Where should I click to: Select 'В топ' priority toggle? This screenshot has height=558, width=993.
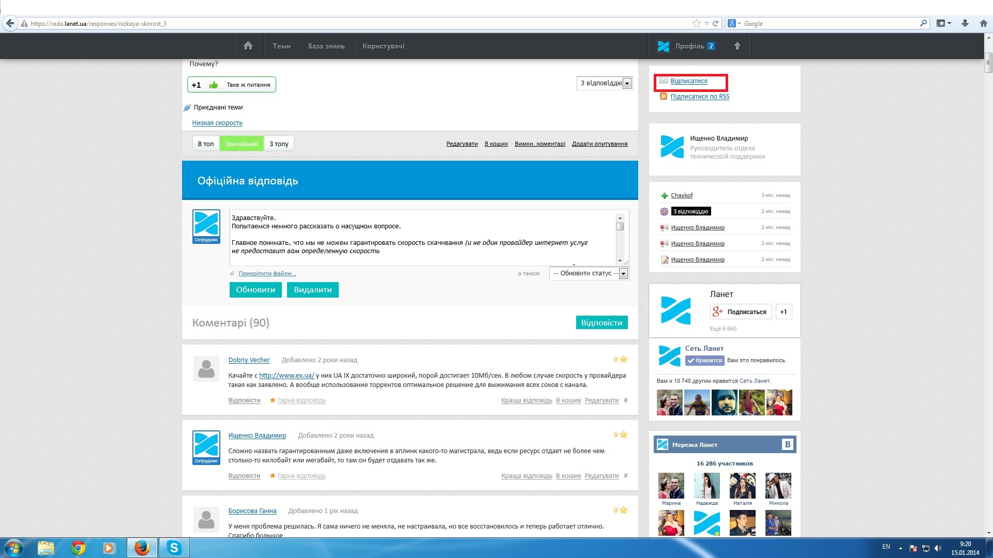tap(206, 144)
